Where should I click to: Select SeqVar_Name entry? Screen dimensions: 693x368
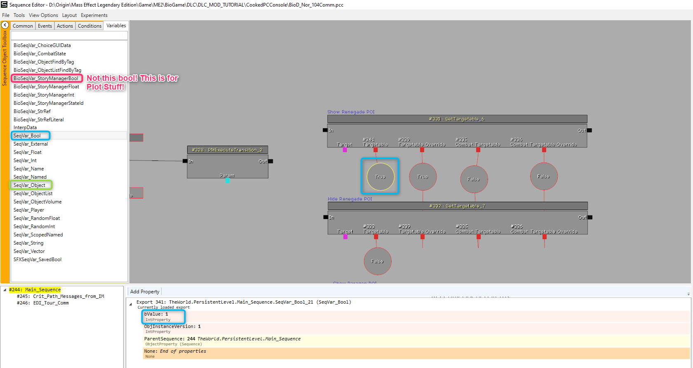28,169
